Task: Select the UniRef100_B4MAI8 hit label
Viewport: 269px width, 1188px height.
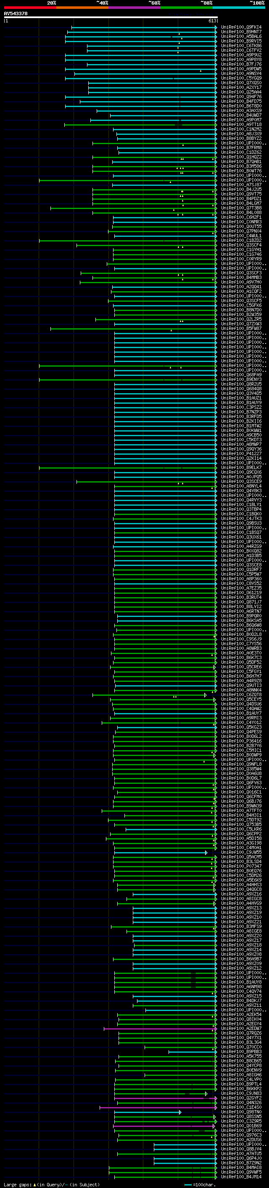Action: point(241,1167)
